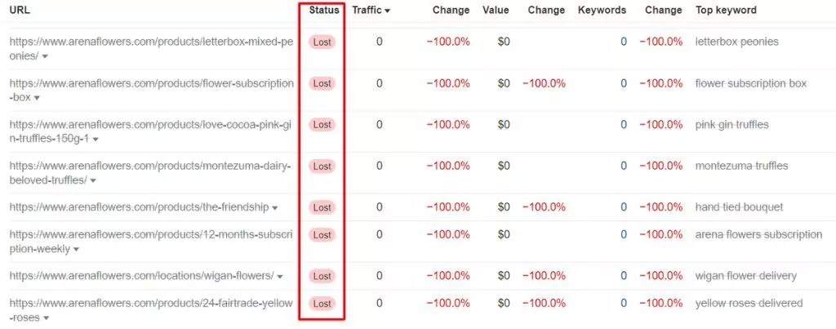Click keywords count for letterbox peonies row
Image resolution: width=836 pixels, height=329 pixels.
point(623,42)
